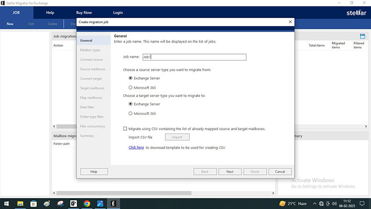Enable Migrate using CSV checkbox

click(x=125, y=128)
